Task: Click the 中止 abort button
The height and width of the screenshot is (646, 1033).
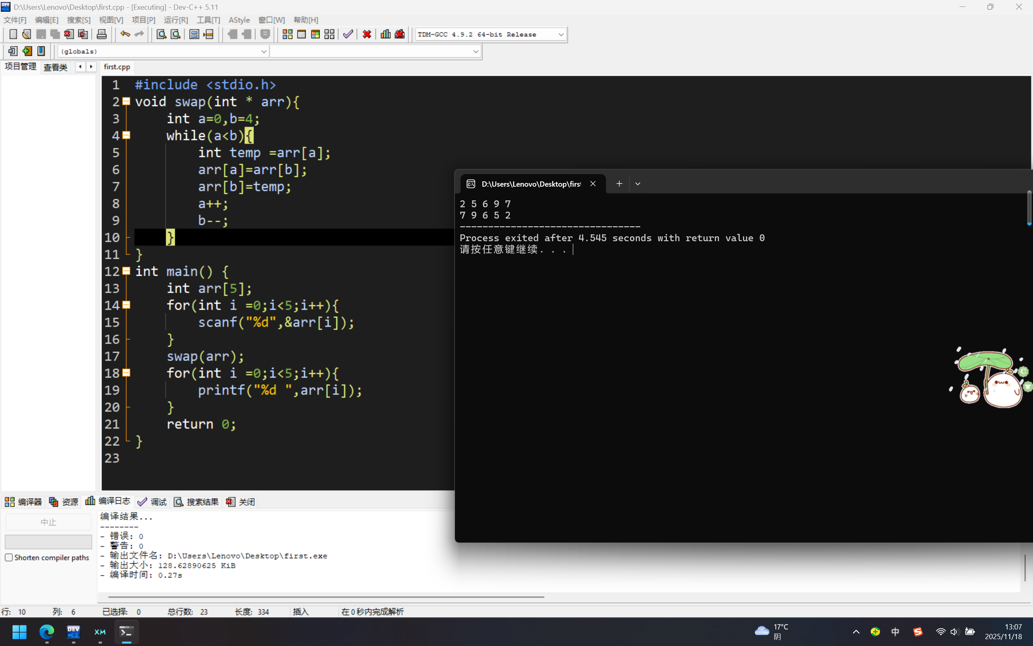Action: click(48, 522)
